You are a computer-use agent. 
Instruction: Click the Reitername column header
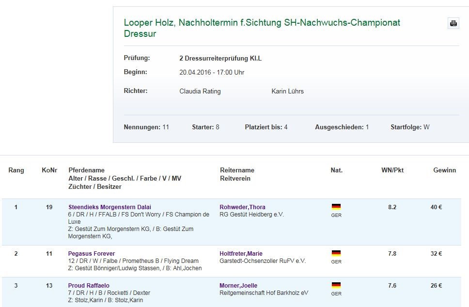[237, 170]
